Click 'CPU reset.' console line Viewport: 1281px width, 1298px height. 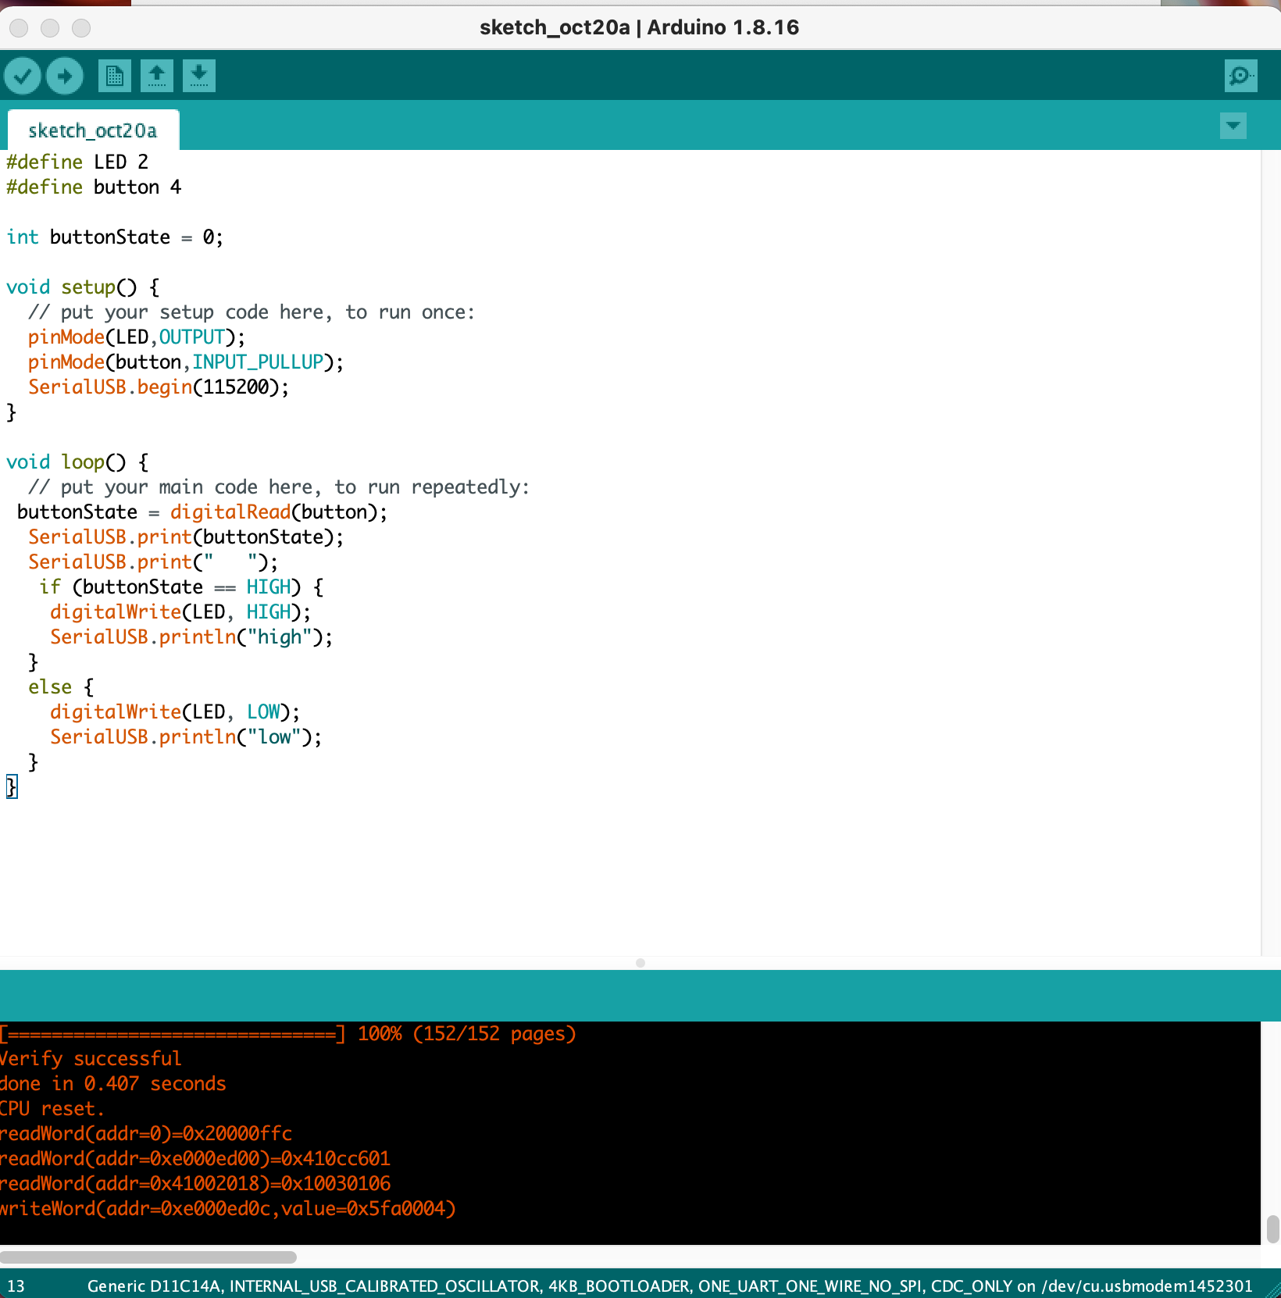tap(52, 1108)
